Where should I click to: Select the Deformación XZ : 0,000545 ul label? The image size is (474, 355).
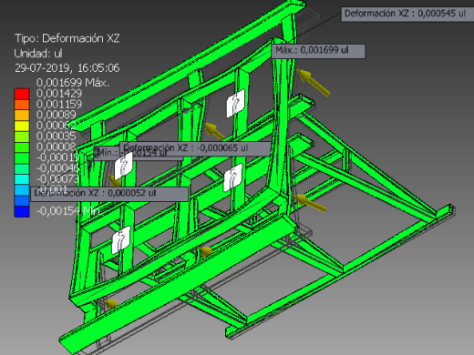click(x=407, y=14)
